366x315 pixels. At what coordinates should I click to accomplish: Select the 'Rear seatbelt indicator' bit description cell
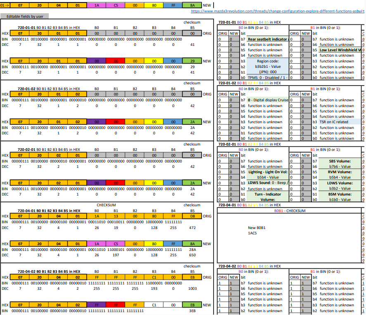coord(268,39)
